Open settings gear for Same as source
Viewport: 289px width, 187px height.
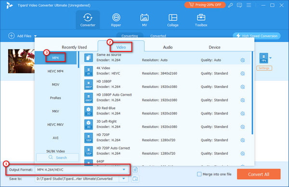(x=243, y=60)
